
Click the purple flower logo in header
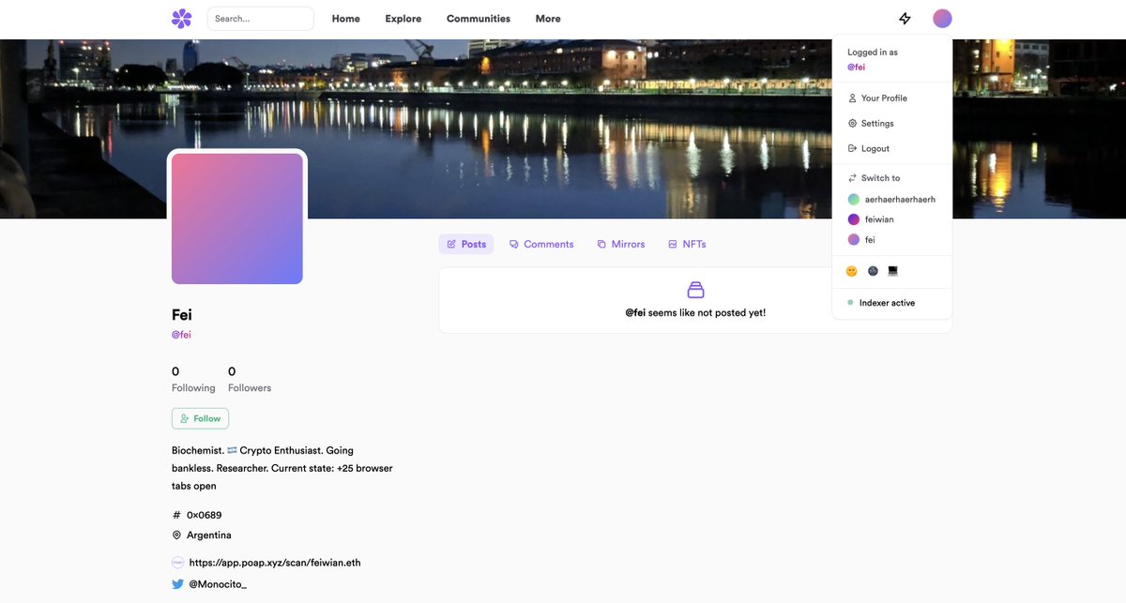coord(182,19)
